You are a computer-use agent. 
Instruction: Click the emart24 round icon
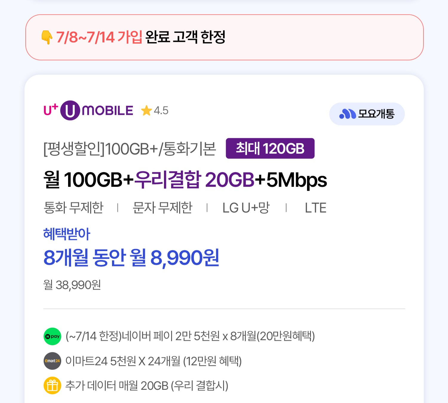point(52,361)
